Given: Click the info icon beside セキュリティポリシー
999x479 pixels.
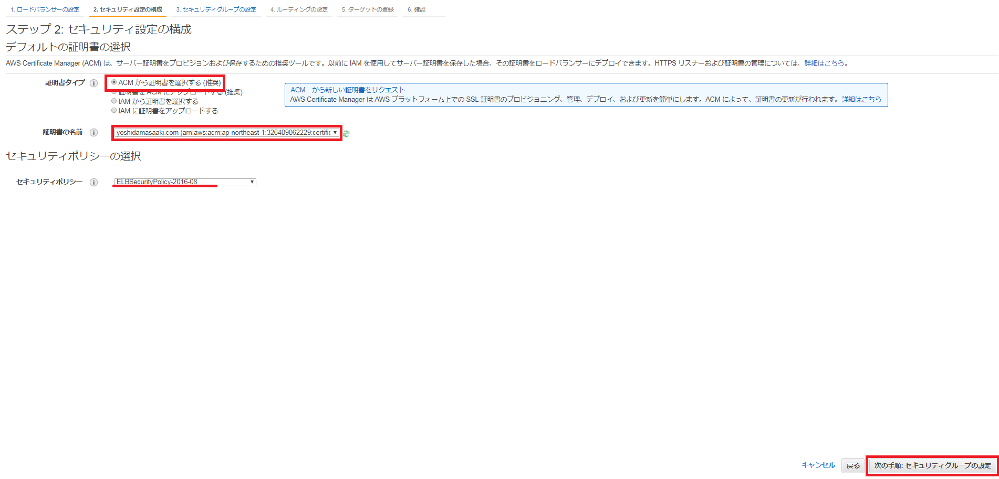Looking at the screenshot, I should [94, 182].
